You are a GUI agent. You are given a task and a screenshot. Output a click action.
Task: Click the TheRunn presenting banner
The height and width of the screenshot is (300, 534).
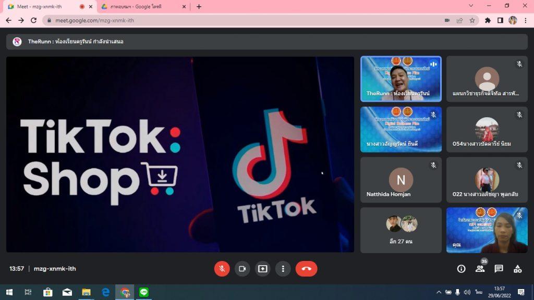point(267,42)
